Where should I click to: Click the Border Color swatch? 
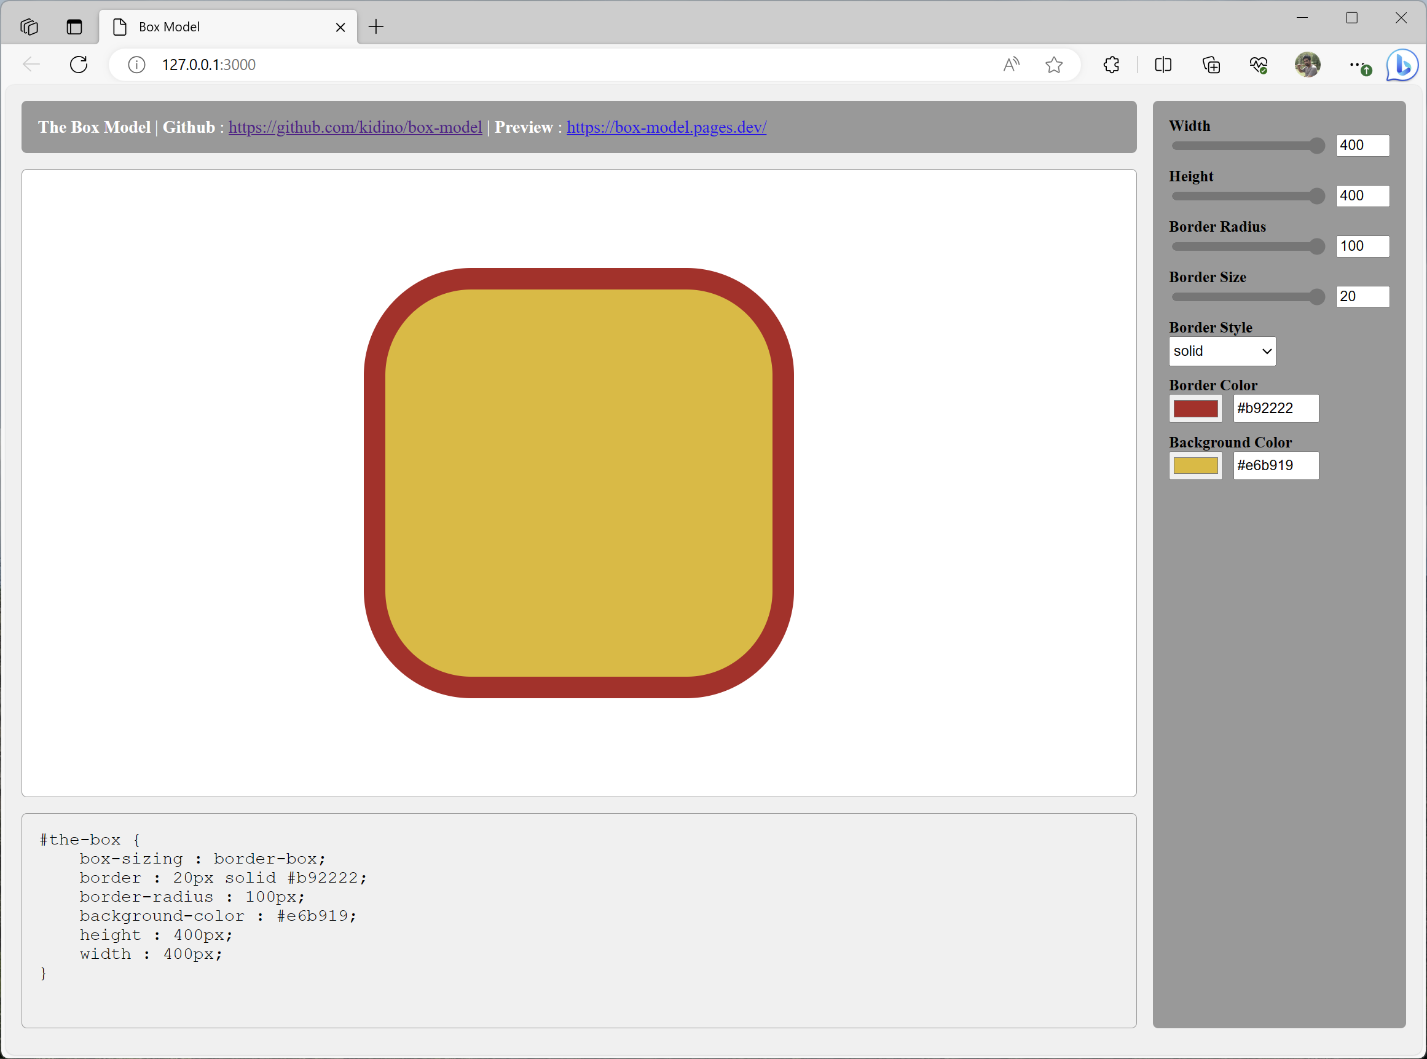pyautogui.click(x=1195, y=408)
